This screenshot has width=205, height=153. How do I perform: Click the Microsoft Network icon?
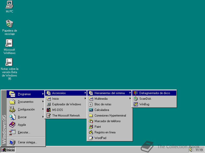49,116
